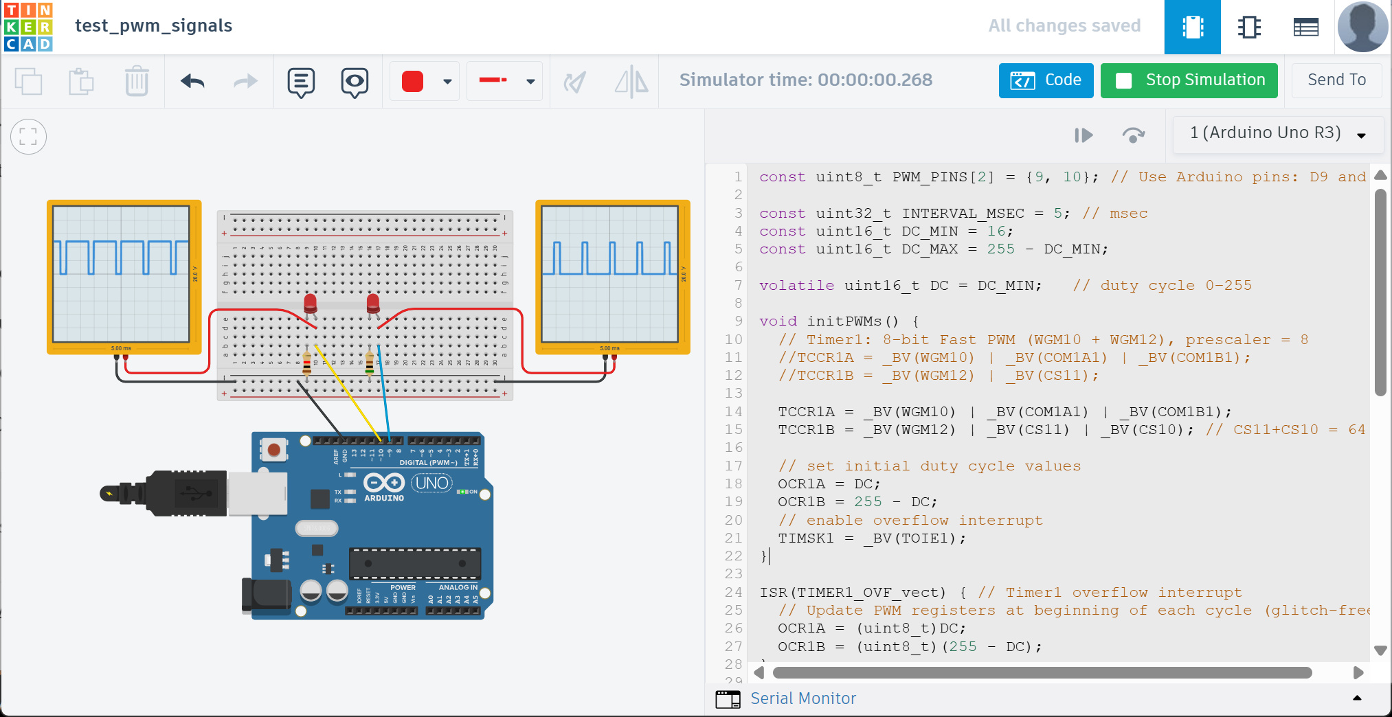Open the wire color dropdown
The height and width of the screenshot is (717, 1392).
(x=447, y=82)
